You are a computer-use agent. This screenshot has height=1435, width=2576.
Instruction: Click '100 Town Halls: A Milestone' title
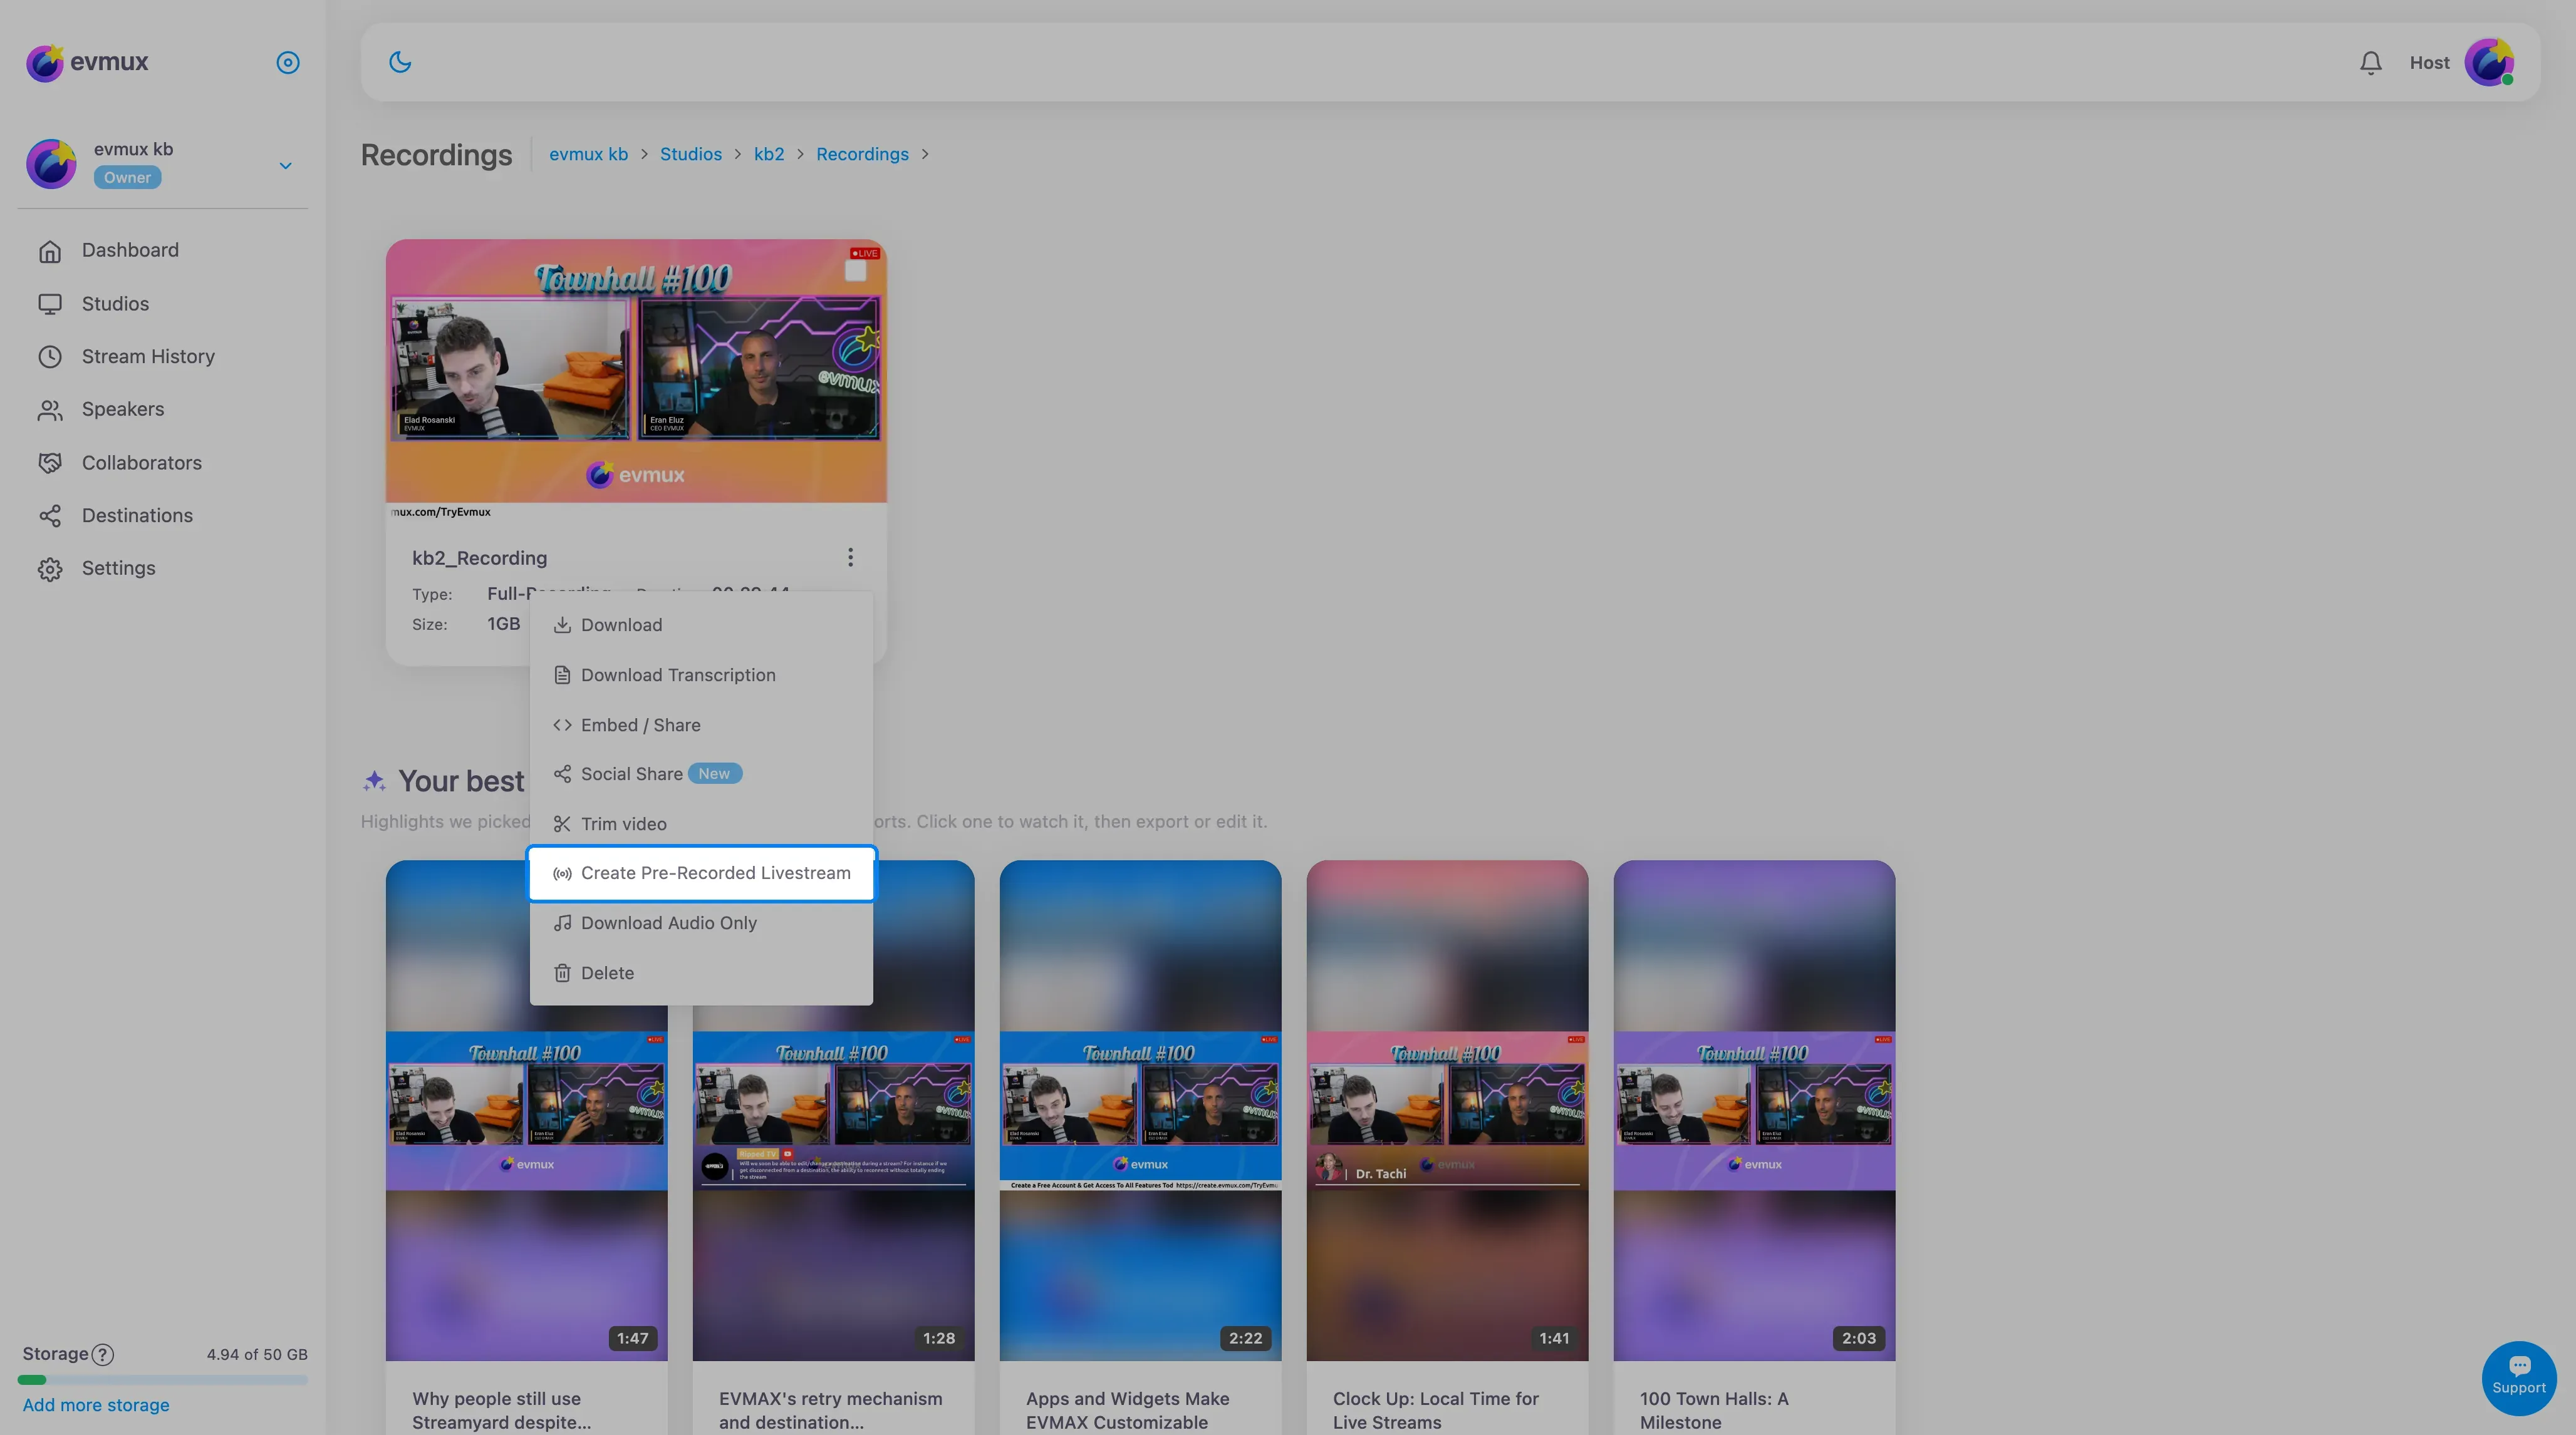[1714, 1410]
